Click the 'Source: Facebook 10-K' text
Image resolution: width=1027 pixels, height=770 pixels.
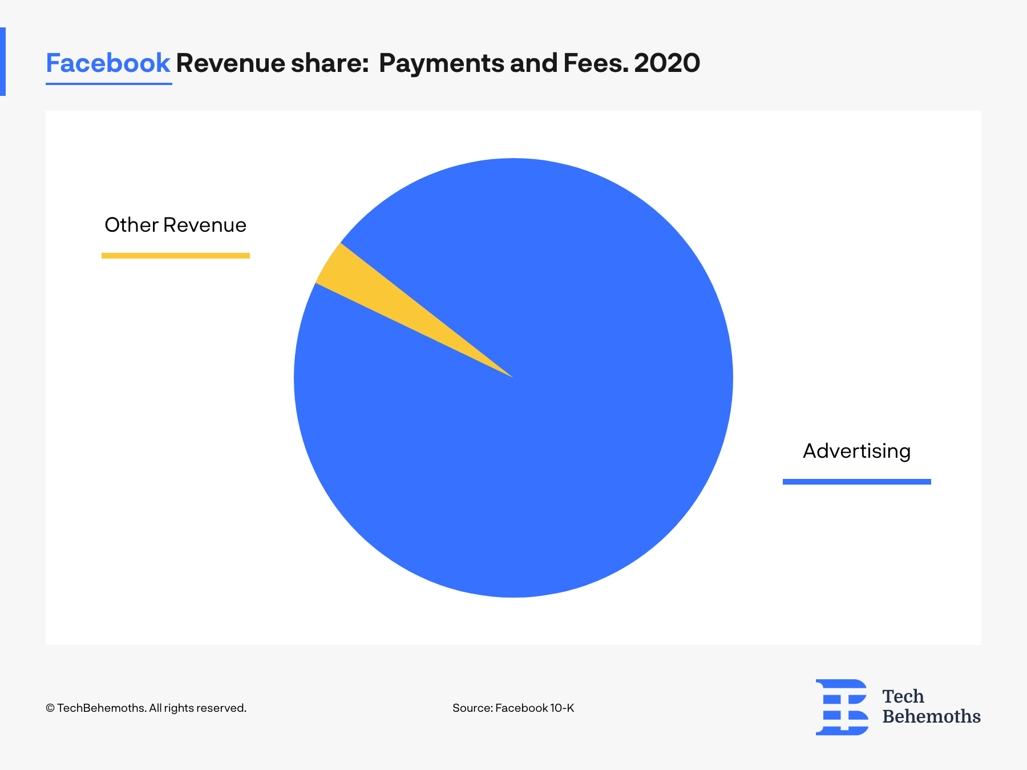pyautogui.click(x=513, y=708)
